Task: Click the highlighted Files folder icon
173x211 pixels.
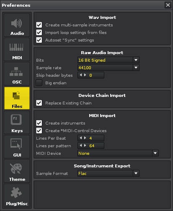Action: point(16,96)
